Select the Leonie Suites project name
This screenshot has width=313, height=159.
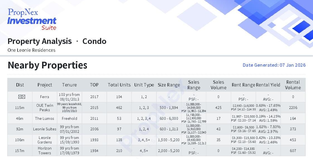[45, 129]
